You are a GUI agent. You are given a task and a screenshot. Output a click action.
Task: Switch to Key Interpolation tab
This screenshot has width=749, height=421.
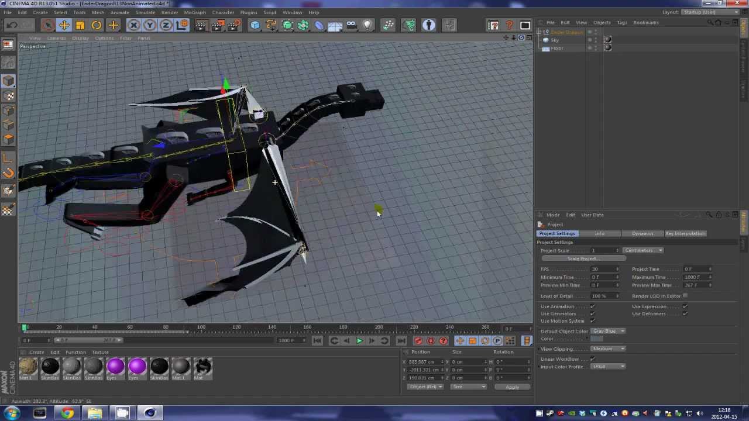pos(685,233)
